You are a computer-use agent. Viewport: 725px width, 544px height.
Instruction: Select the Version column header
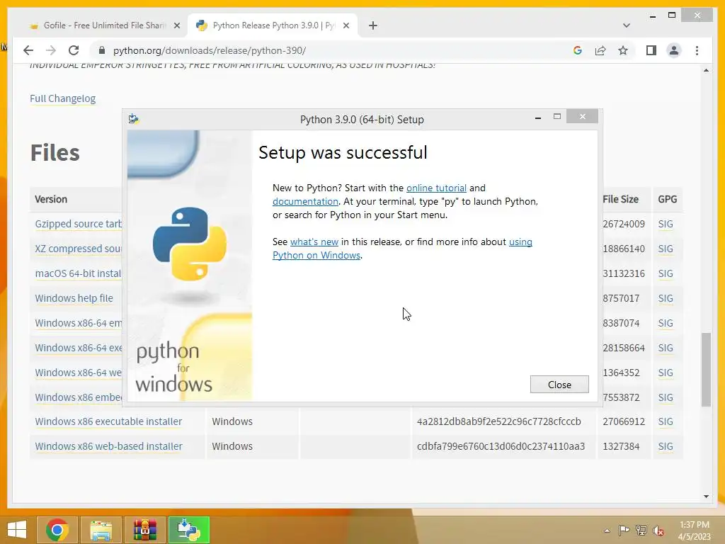tap(51, 199)
